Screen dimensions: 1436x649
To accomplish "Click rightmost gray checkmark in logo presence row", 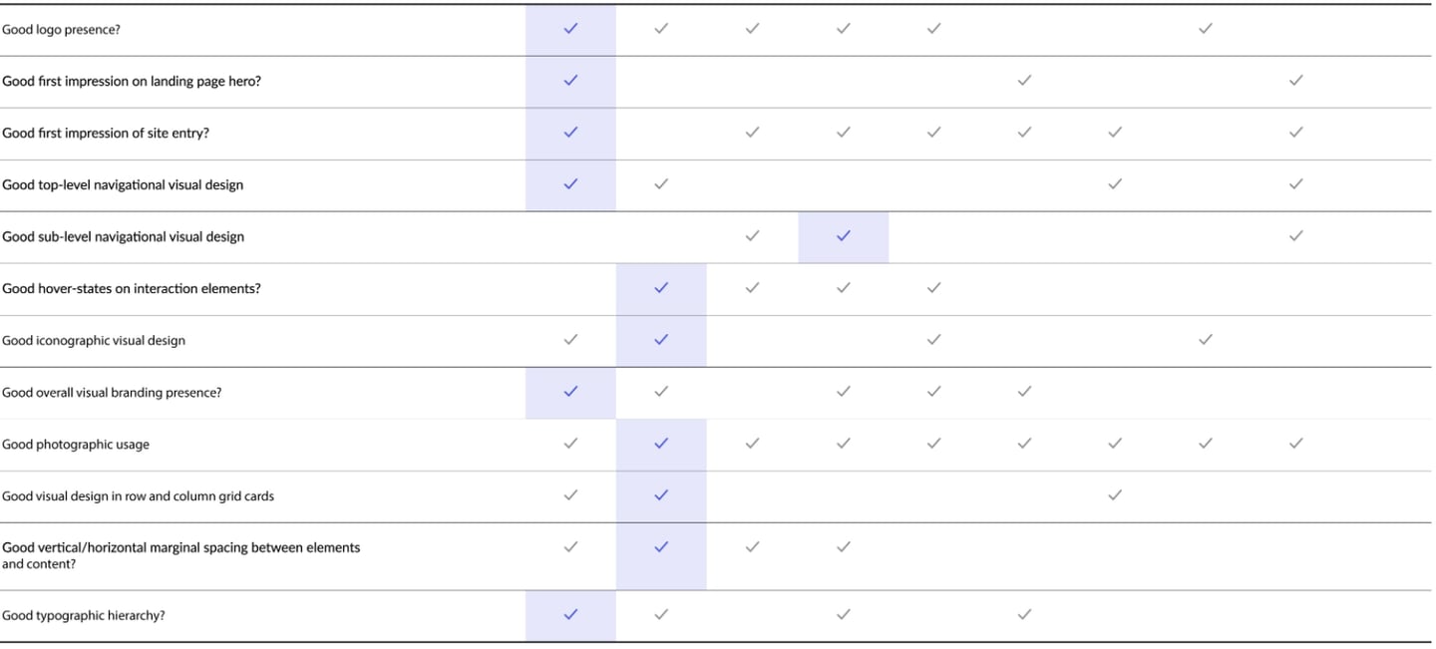I will [1205, 29].
